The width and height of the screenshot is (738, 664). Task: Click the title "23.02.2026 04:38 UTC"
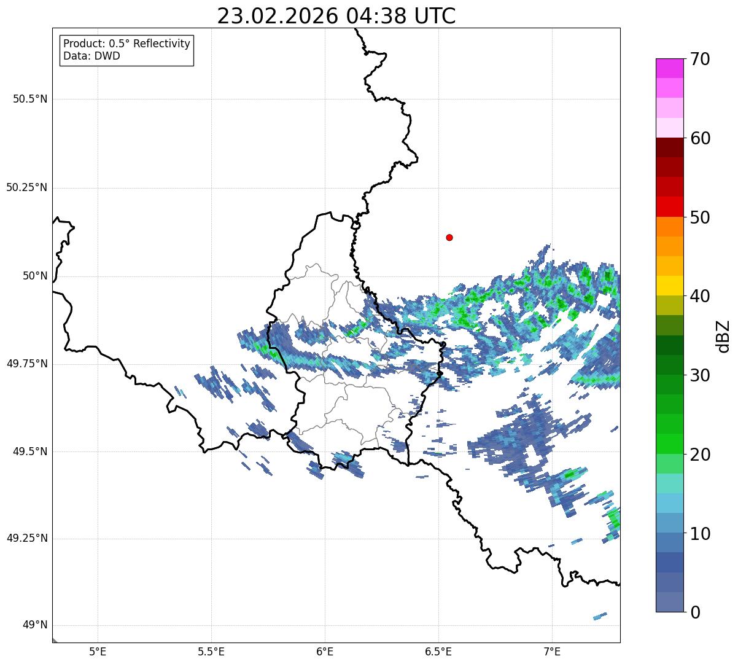[336, 16]
